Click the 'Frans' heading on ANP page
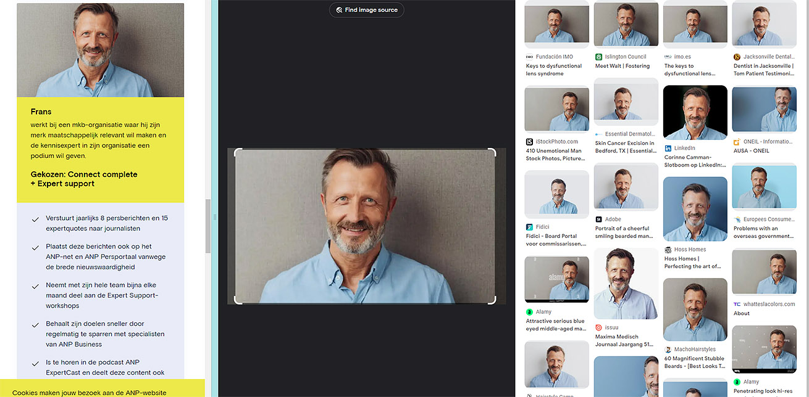This screenshot has width=809, height=397. [41, 112]
